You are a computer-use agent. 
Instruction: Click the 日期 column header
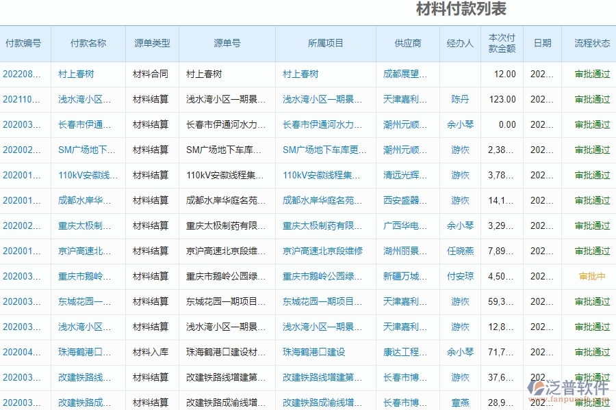541,43
